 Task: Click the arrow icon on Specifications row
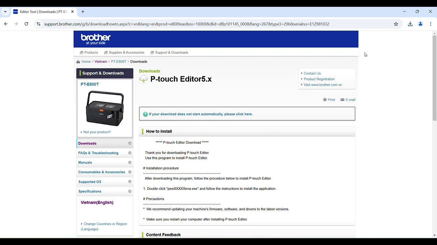tap(130, 191)
